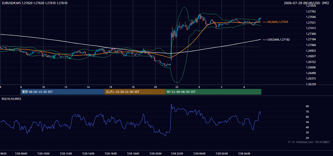333x156 pixels.
Task: Click the 1.27184 price axis label
Action: pos(311,40)
